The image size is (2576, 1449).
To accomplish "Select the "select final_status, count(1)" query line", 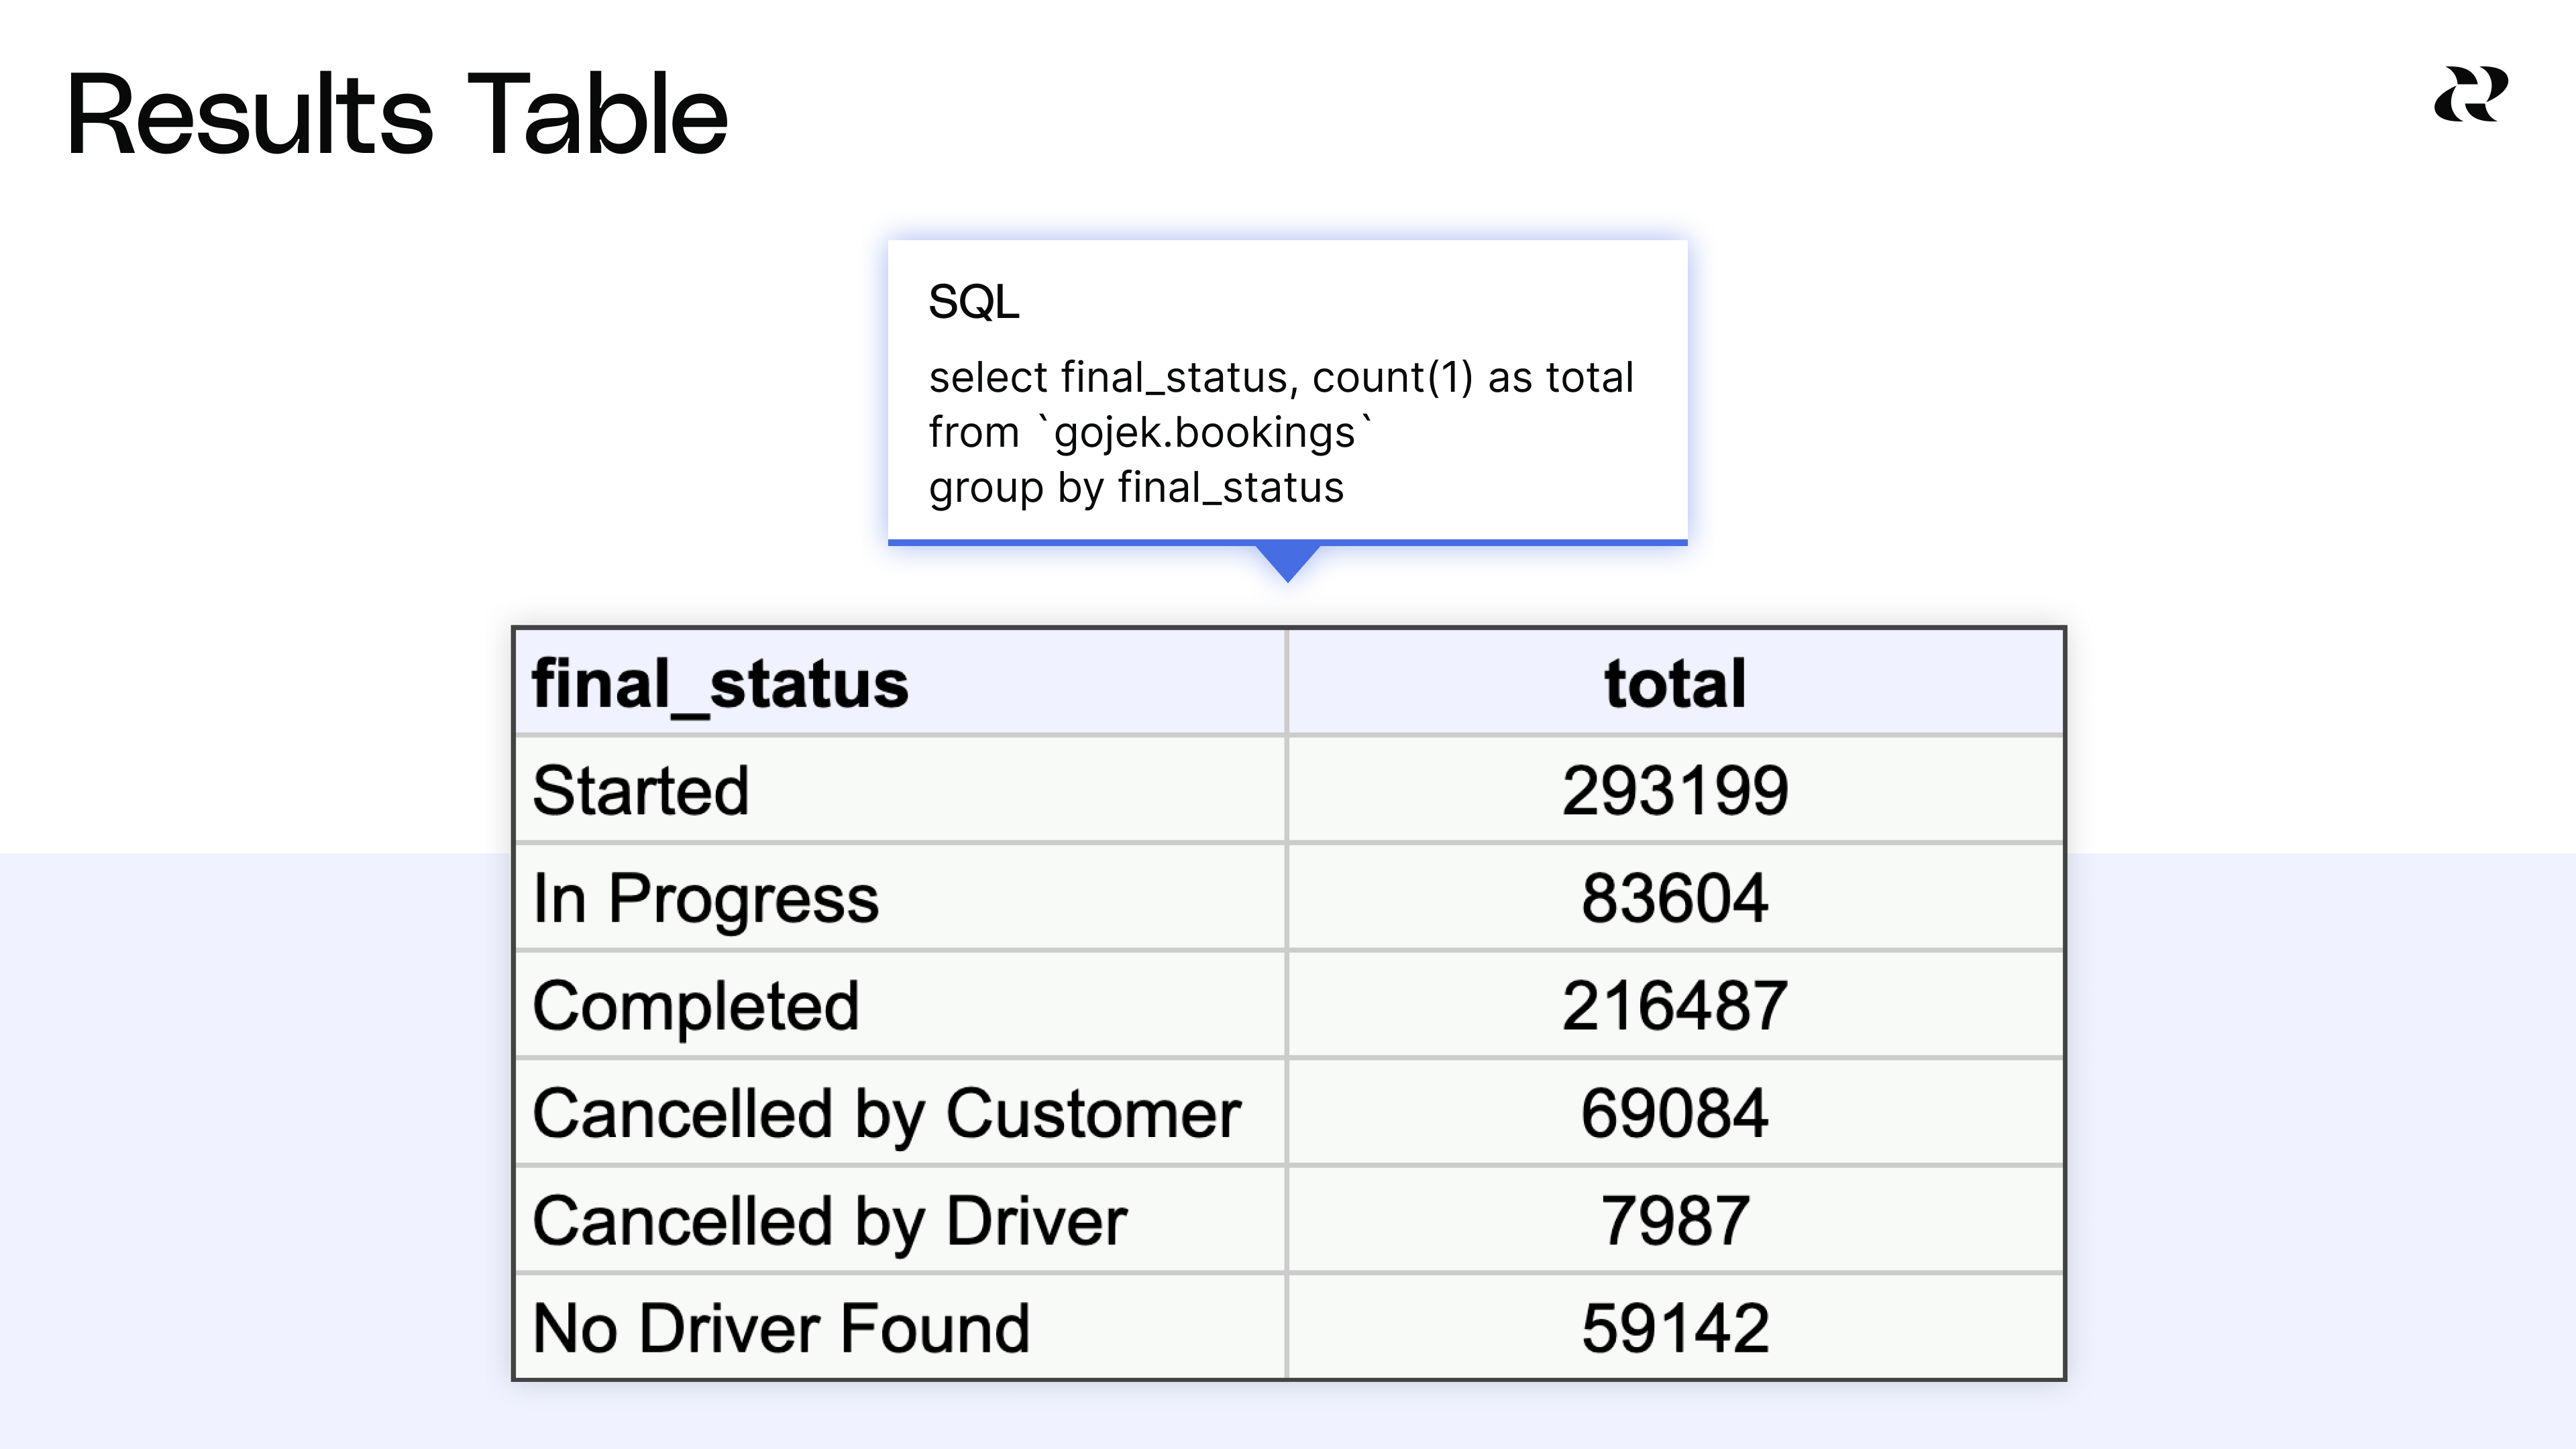I will (1280, 378).
